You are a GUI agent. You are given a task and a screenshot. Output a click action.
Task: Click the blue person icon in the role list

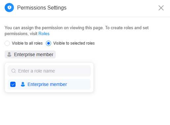pyautogui.click(x=23, y=84)
